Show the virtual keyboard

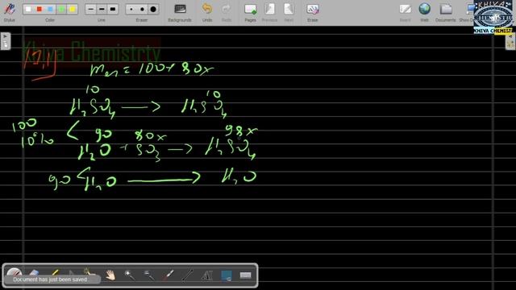[x=245, y=275]
